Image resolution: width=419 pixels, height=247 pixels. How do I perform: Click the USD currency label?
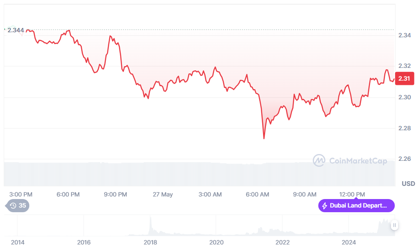coord(408,184)
